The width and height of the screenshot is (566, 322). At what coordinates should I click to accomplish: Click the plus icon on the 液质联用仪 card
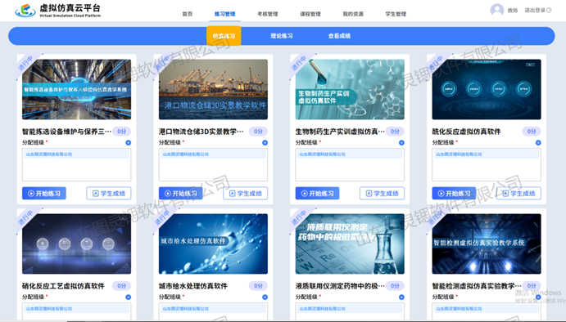[401, 297]
